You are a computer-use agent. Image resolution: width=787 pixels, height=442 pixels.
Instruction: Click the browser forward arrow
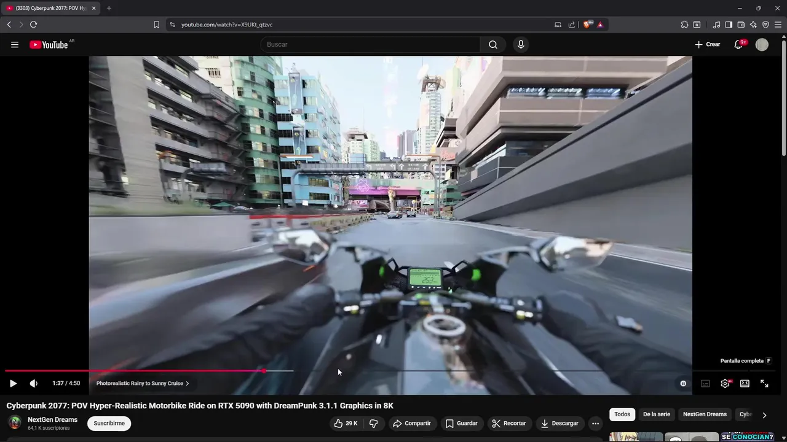[21, 25]
